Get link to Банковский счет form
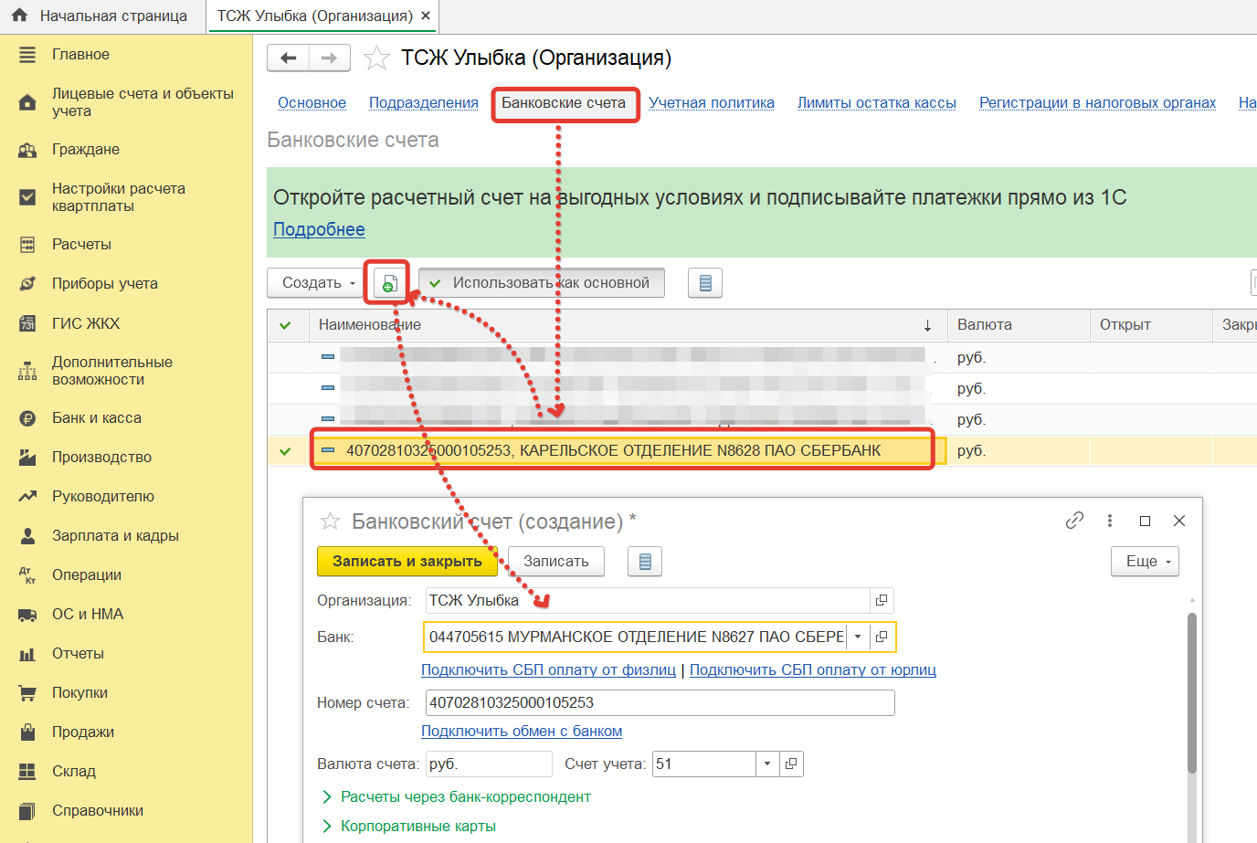Image resolution: width=1257 pixels, height=843 pixels. pos(1074,521)
